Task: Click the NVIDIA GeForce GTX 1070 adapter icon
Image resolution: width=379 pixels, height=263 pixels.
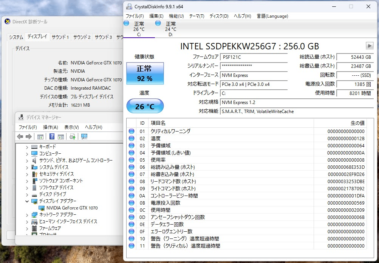Action: (42, 208)
